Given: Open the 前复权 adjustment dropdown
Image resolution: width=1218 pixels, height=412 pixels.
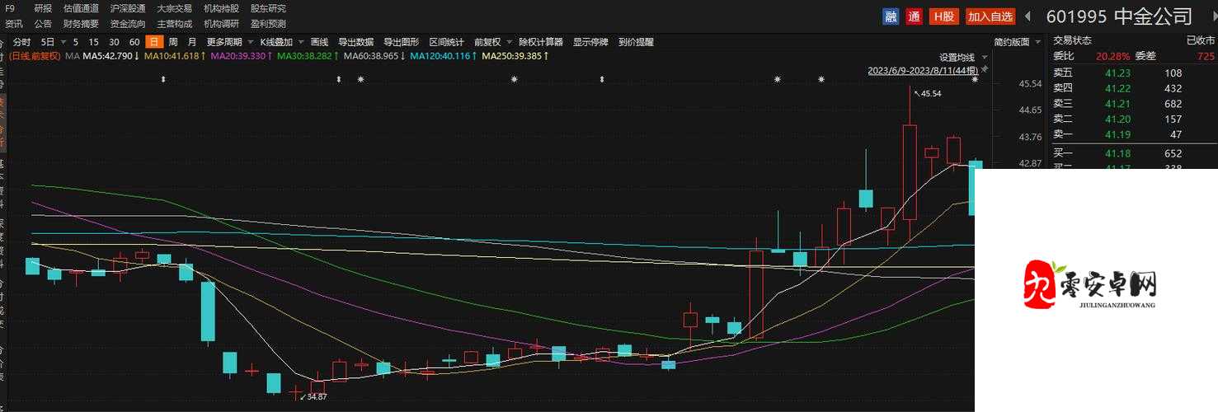Looking at the screenshot, I should click(x=509, y=42).
